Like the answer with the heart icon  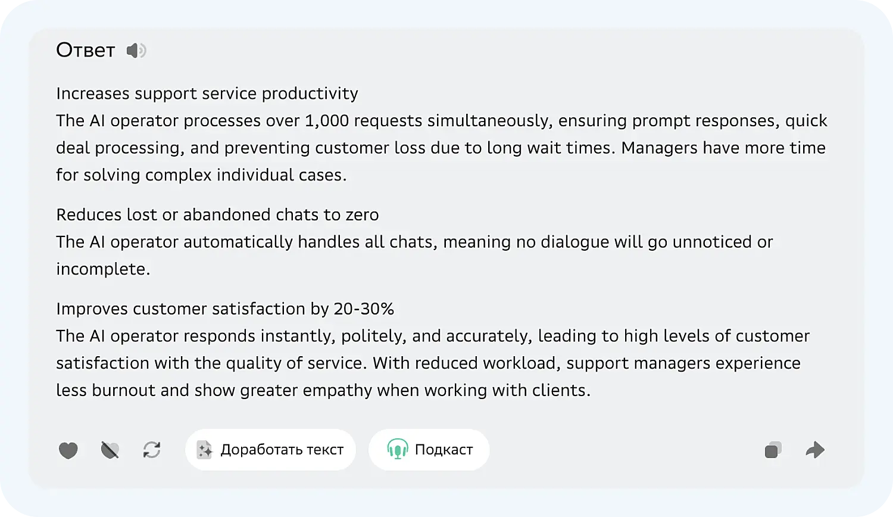click(x=68, y=450)
